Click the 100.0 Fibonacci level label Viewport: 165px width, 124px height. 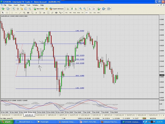(80, 76)
